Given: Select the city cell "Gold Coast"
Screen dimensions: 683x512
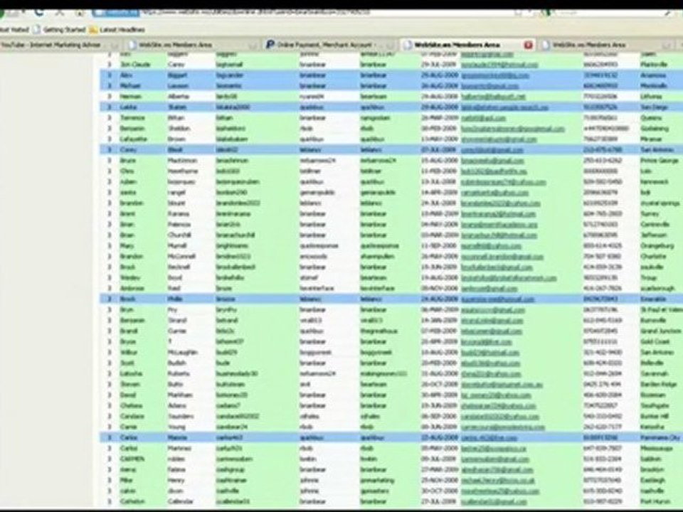Looking at the screenshot, I should (655, 342).
